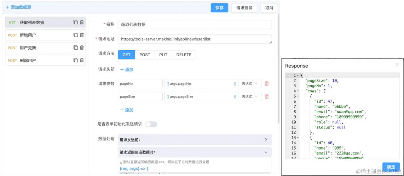Edit the args.pageNo expression field
Image resolution: width=404 pixels, height=176 pixels.
(x=201, y=83)
